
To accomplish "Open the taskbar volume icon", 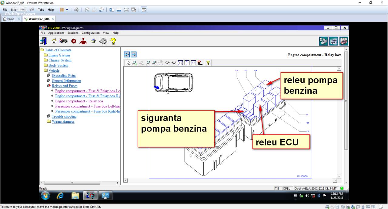I will coord(307,196).
